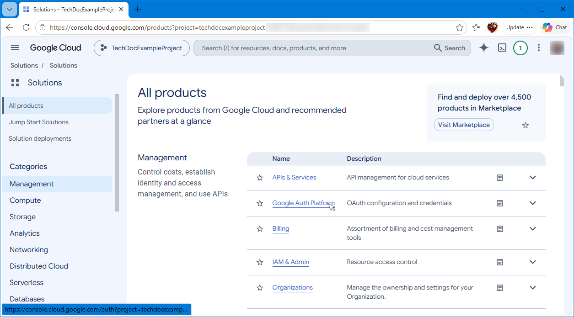Click first Solutions breadcrumb
574x317 pixels.
pos(24,65)
